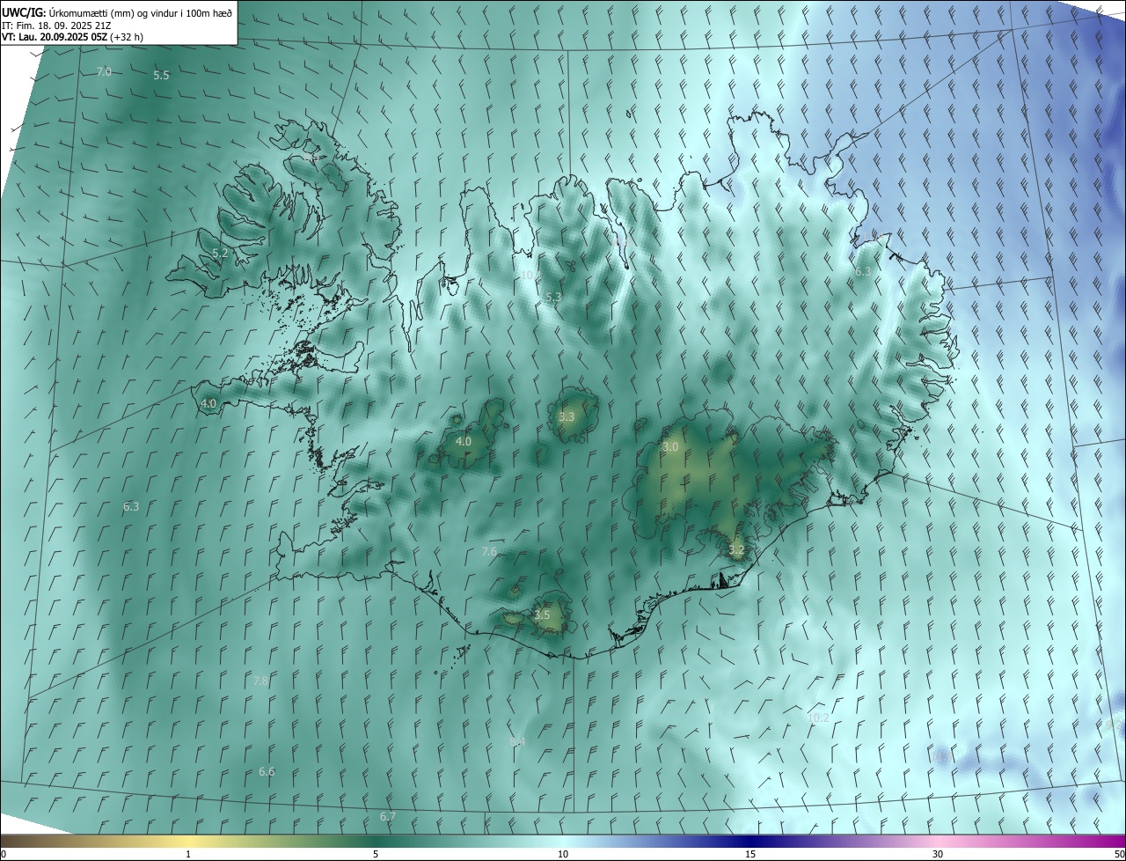The height and width of the screenshot is (861, 1126).
Task: Click the '6.3' value in the East Fjords
Action: 863,272
